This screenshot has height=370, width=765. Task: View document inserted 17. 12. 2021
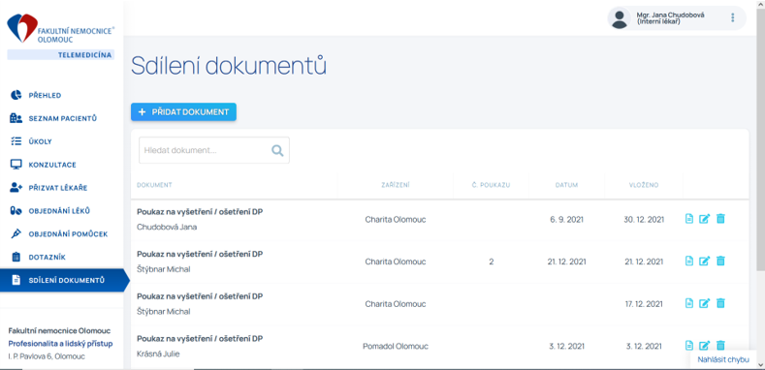689,303
